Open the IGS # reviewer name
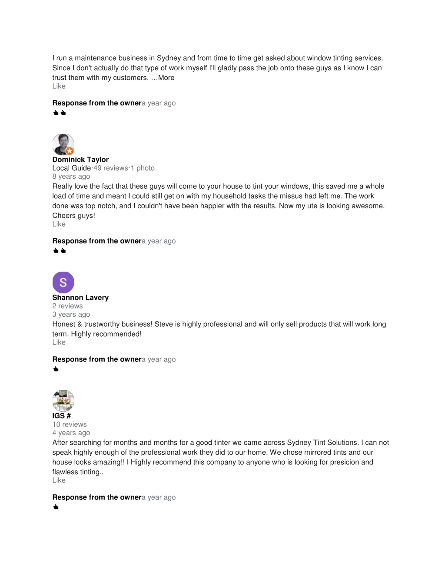Screen dimensions: 445x575 click(62, 416)
